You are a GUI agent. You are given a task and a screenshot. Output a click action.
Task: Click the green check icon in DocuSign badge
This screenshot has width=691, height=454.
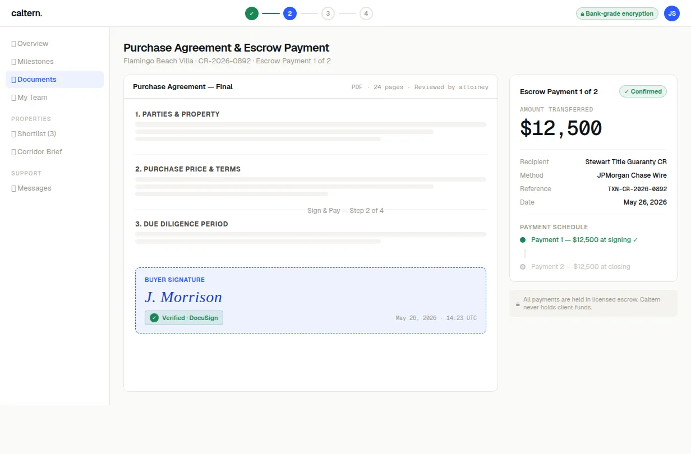154,318
